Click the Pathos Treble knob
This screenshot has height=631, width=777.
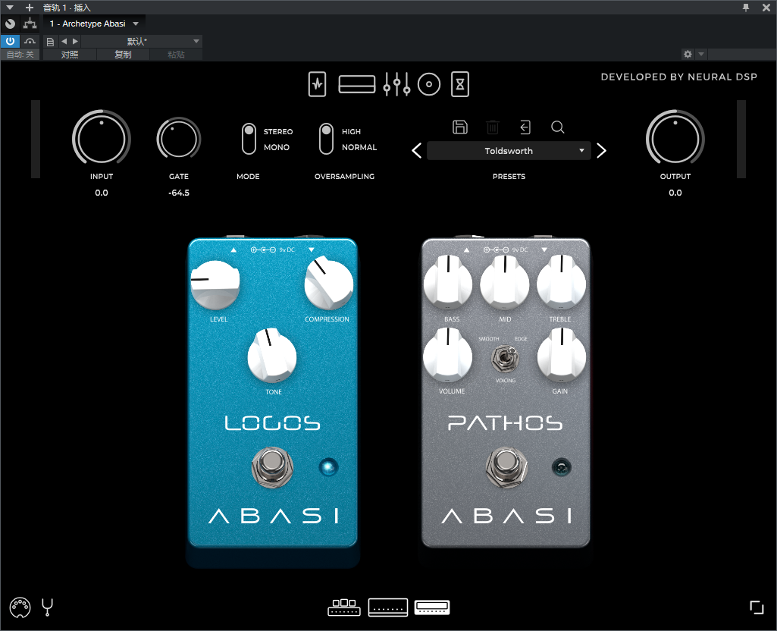tap(562, 284)
